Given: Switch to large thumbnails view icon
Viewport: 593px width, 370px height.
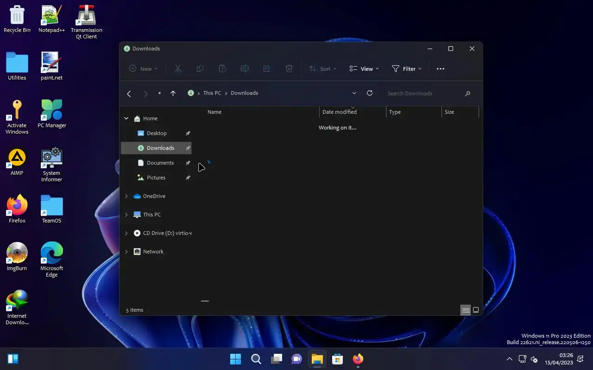Looking at the screenshot, I should 476,310.
